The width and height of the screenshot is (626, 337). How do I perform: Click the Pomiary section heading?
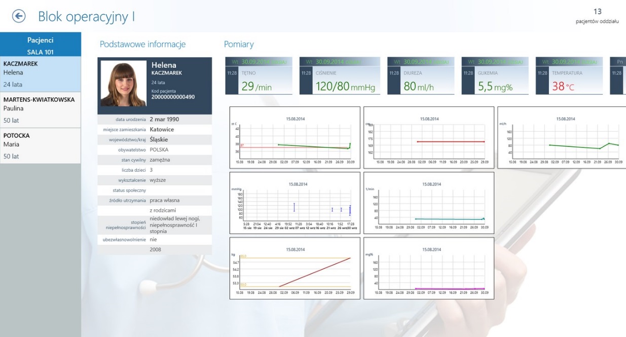pyautogui.click(x=239, y=45)
